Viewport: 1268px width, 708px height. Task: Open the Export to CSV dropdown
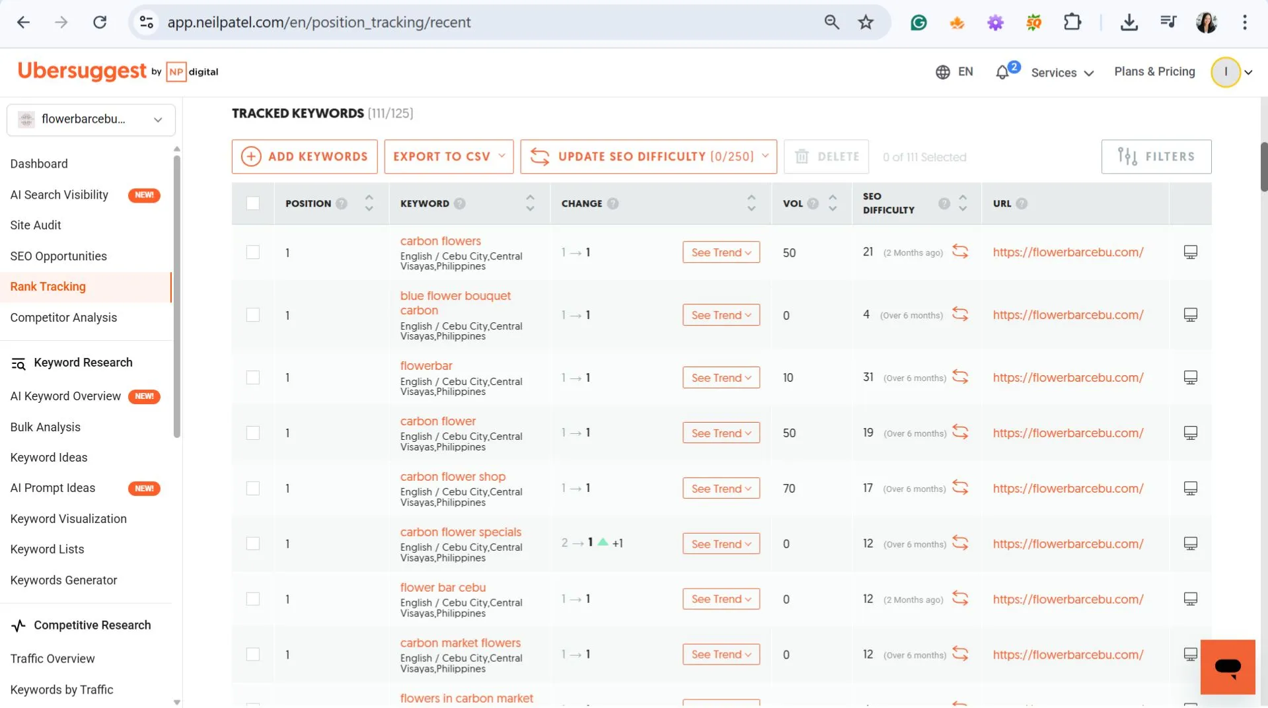click(x=449, y=157)
